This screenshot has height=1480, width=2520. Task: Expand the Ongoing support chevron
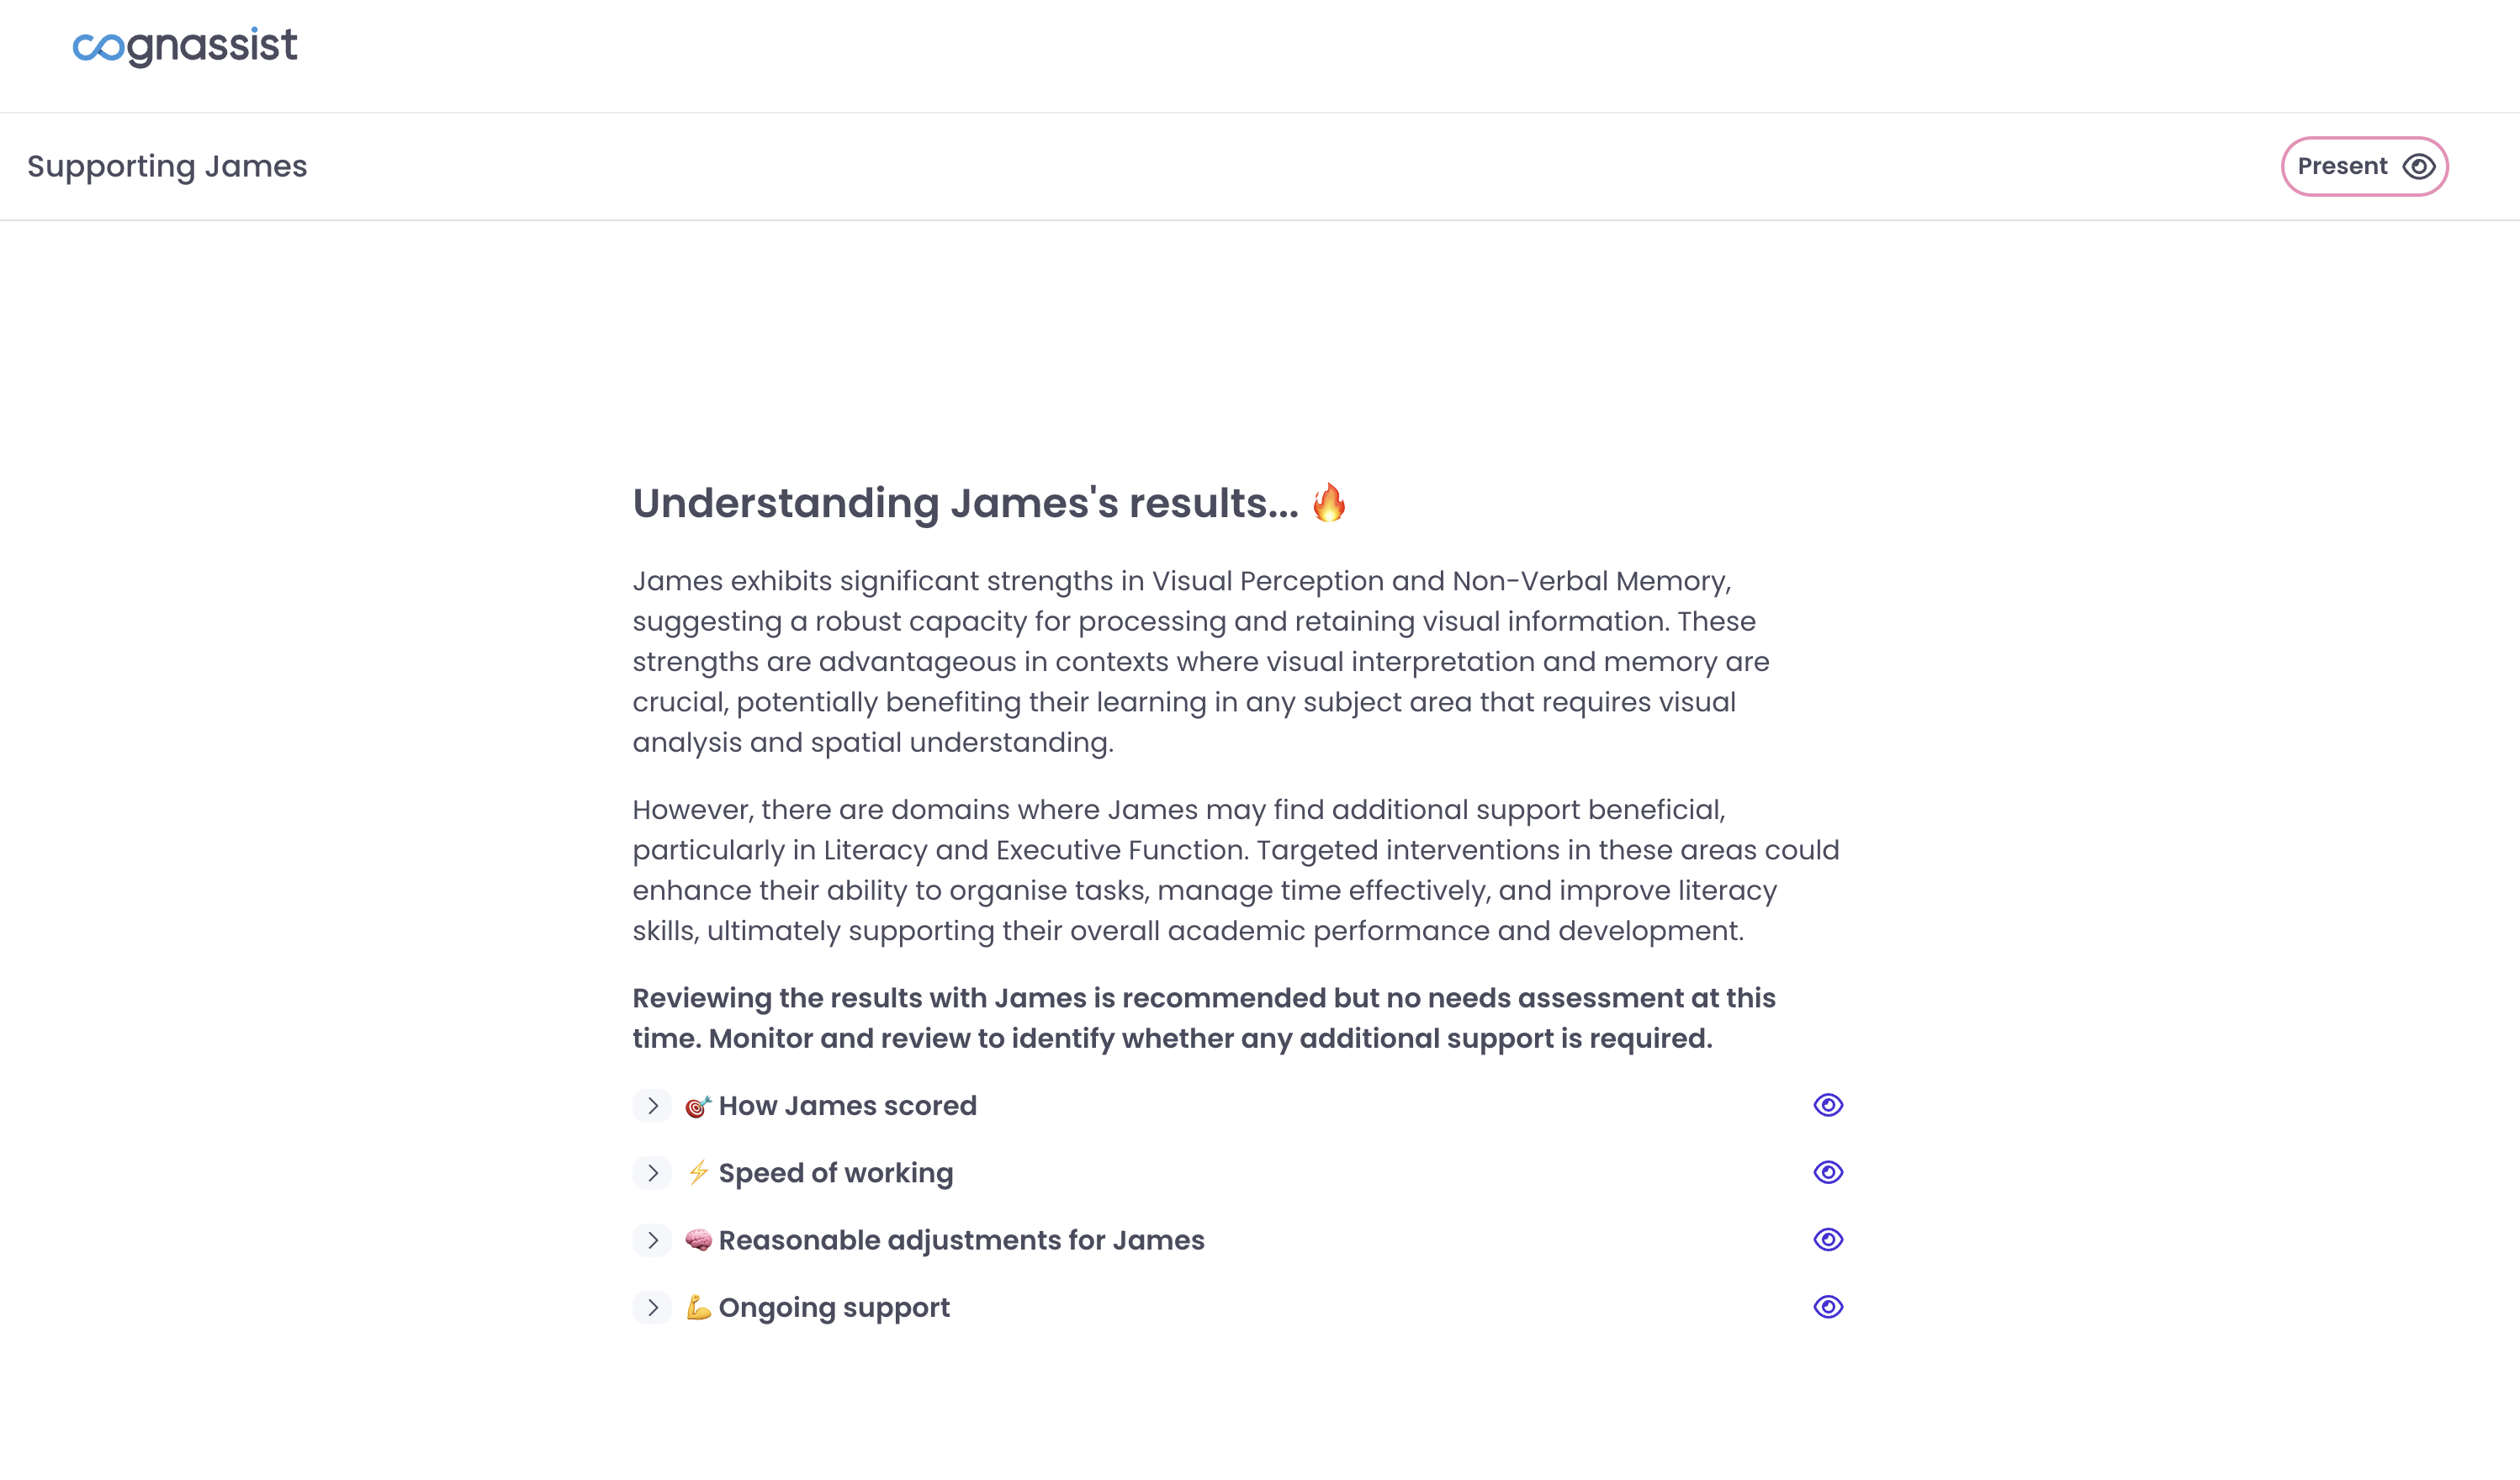pyautogui.click(x=652, y=1307)
